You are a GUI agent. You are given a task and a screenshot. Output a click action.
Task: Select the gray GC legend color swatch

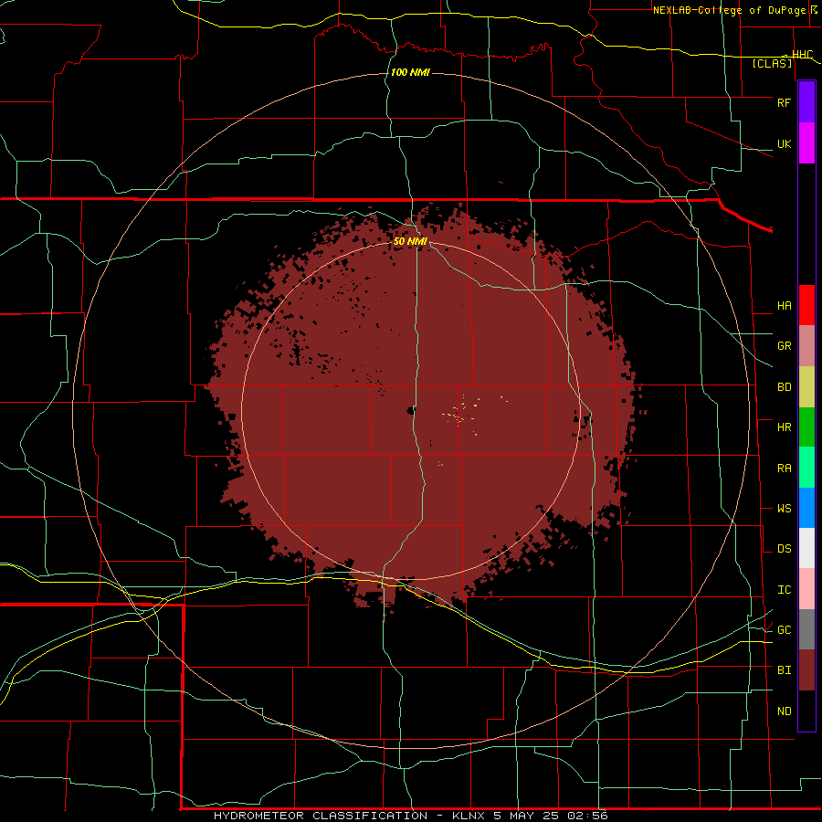tap(806, 629)
